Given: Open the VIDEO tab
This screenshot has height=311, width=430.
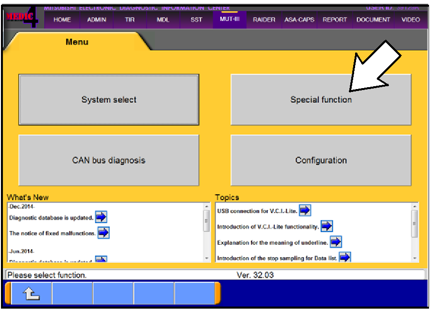Looking at the screenshot, I should pos(410,20).
